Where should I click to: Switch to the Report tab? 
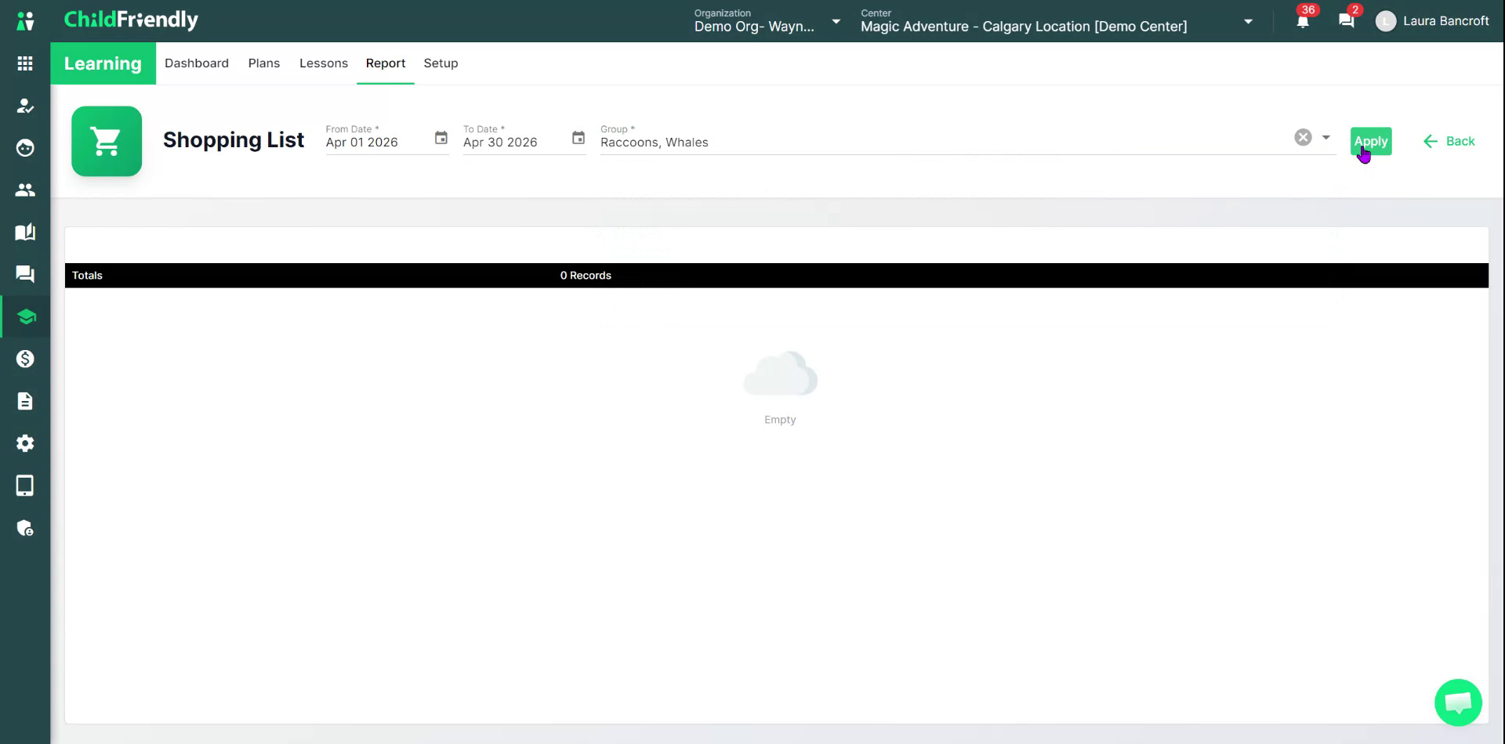pos(386,63)
